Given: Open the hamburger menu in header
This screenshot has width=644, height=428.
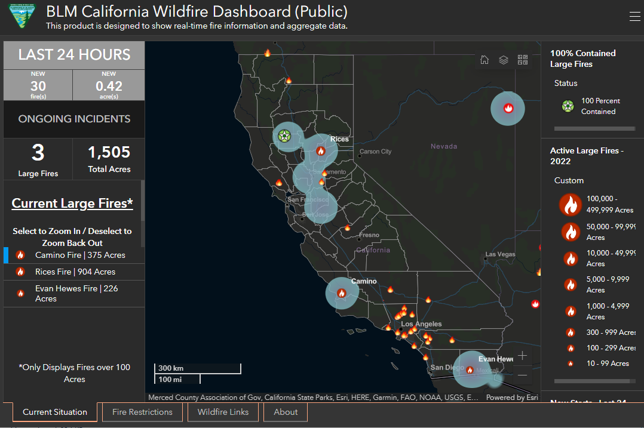Looking at the screenshot, I should pos(634,17).
